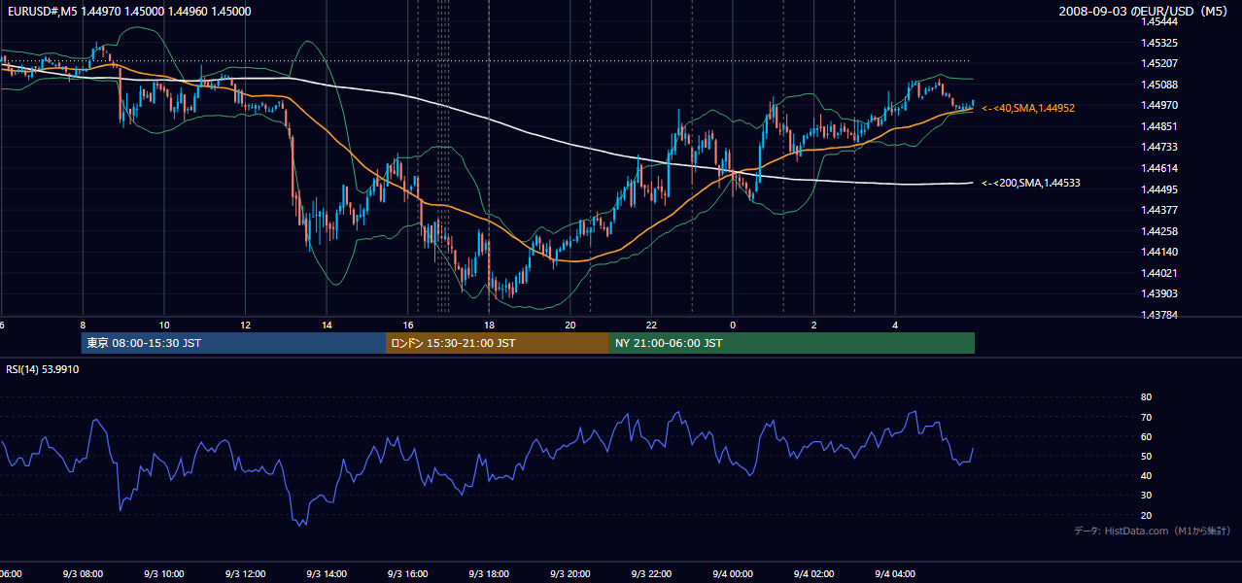Click the 9/3 16:00 bottom time label
This screenshot has height=583, width=1242.
[x=408, y=574]
